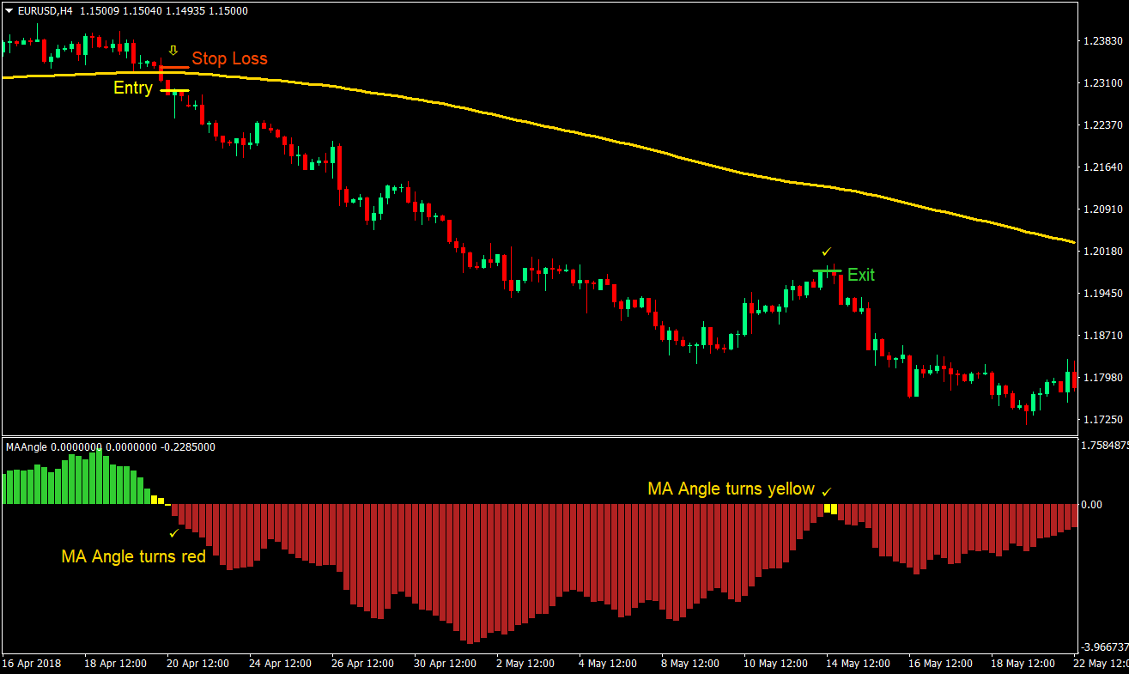Click the Stop Loss text label
1129x674 pixels.
pyautogui.click(x=230, y=58)
